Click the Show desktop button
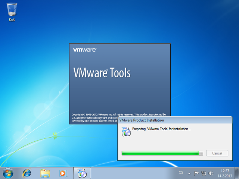Image resolution: width=239 pixels, height=179 pixels. (x=237, y=173)
